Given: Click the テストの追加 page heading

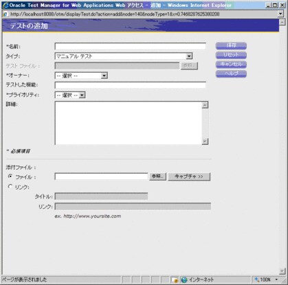Looking at the screenshot, I should tap(29, 25).
